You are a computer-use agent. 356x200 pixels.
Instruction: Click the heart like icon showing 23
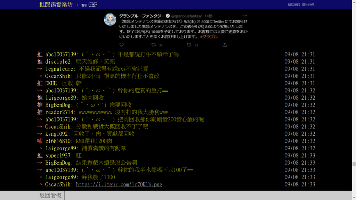click(189, 45)
